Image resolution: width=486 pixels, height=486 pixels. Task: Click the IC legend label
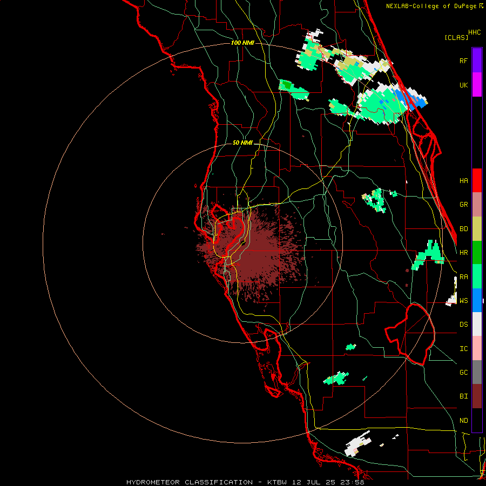(463, 349)
